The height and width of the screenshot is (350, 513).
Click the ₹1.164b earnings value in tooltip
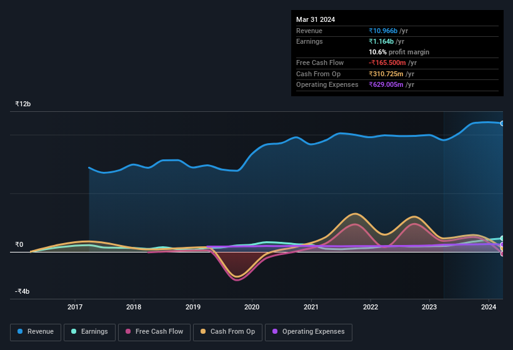[x=381, y=41]
